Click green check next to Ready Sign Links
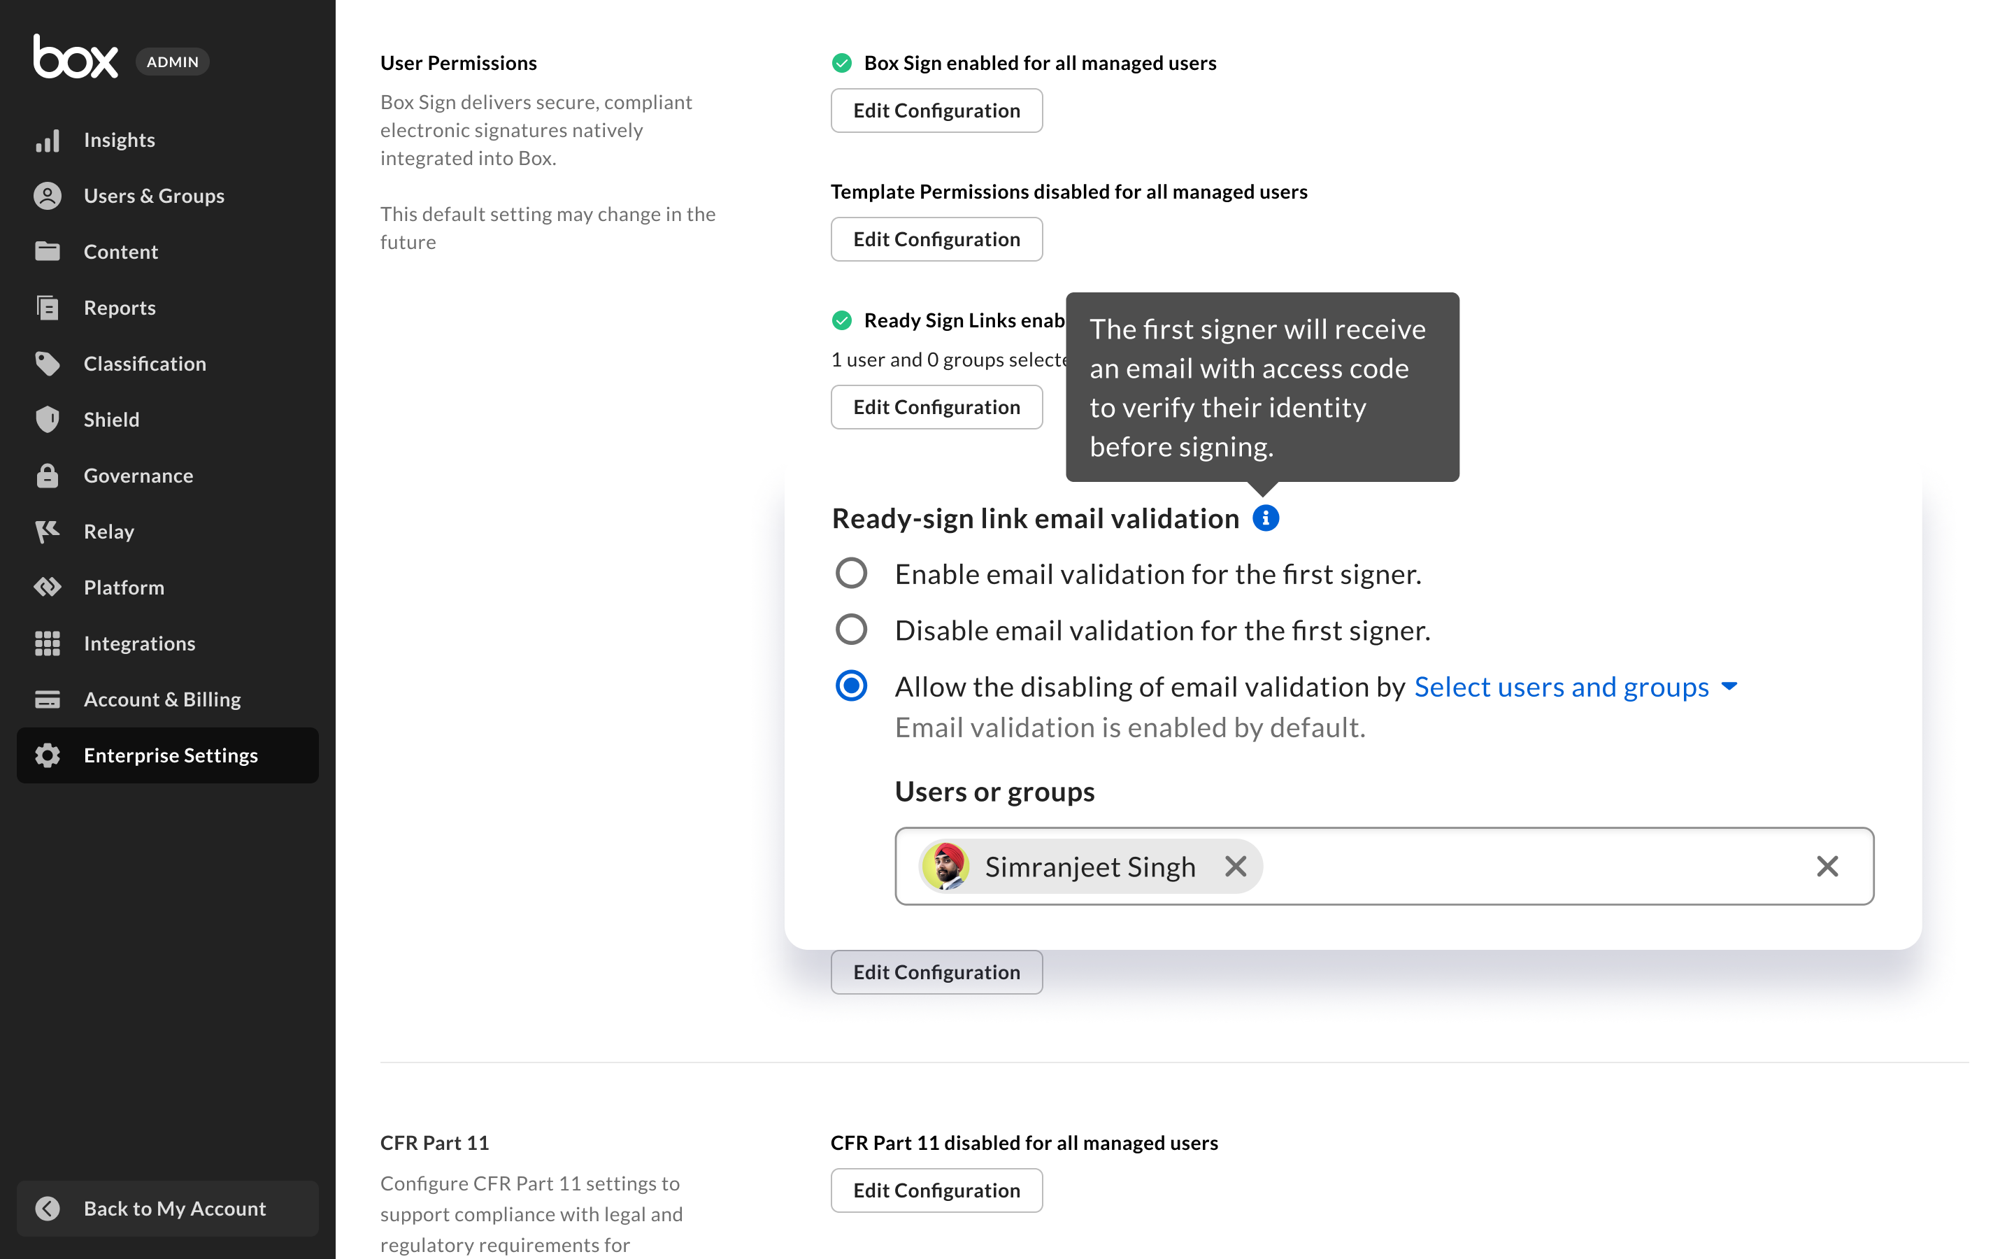This screenshot has height=1259, width=2014. (x=841, y=320)
